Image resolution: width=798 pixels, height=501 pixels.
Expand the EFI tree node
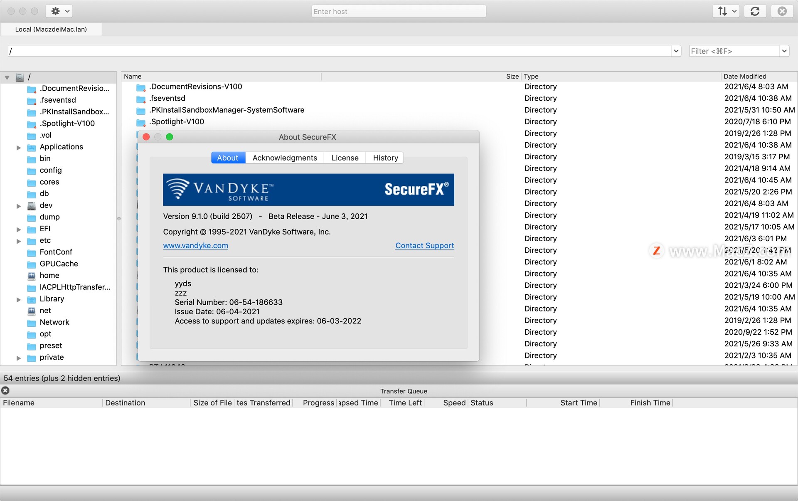(18, 229)
